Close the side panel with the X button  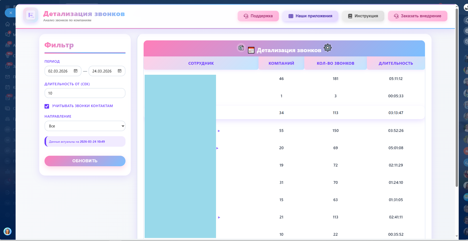[11, 13]
